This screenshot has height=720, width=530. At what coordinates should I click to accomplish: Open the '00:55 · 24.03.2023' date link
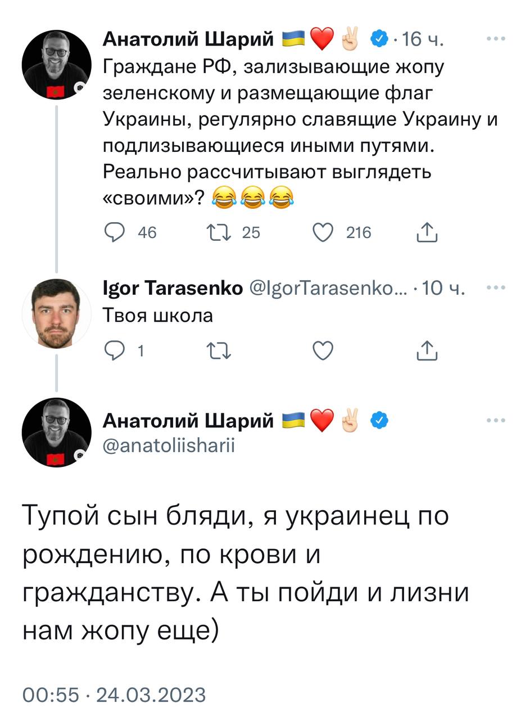point(114,695)
